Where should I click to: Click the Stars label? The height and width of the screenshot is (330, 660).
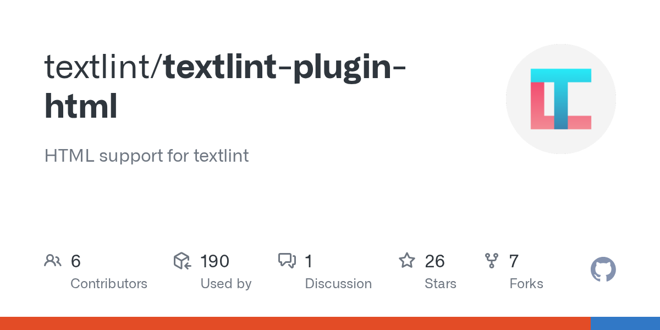(441, 284)
